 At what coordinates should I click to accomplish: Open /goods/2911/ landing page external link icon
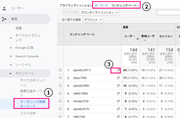[x=118, y=70]
